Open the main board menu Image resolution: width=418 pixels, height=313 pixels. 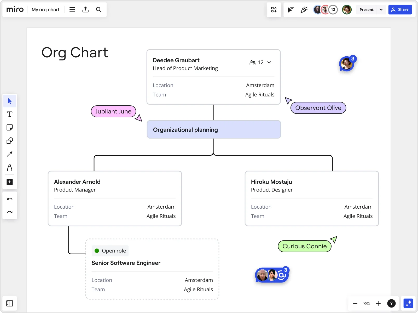(x=72, y=10)
